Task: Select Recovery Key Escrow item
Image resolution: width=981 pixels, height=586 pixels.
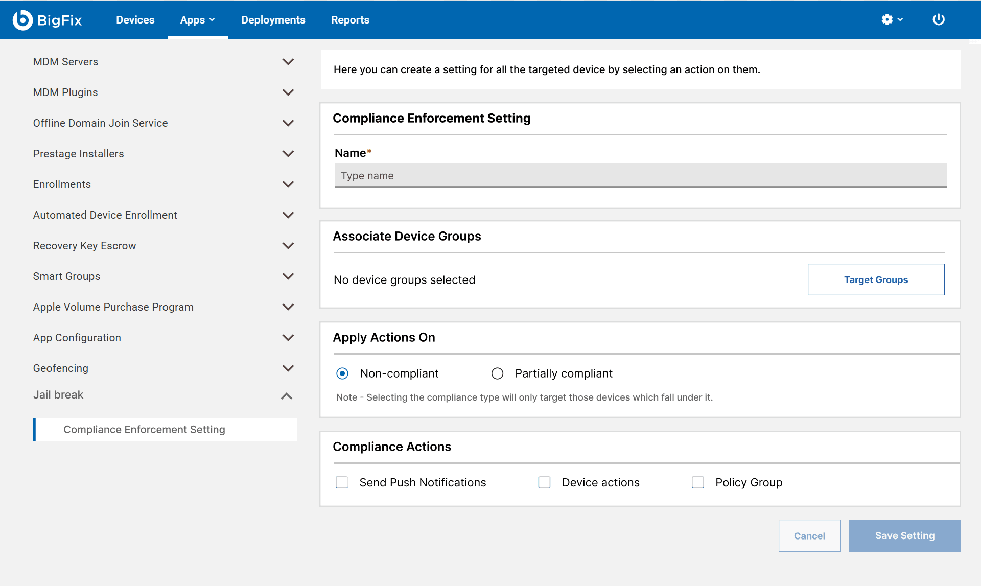Action: pyautogui.click(x=84, y=246)
